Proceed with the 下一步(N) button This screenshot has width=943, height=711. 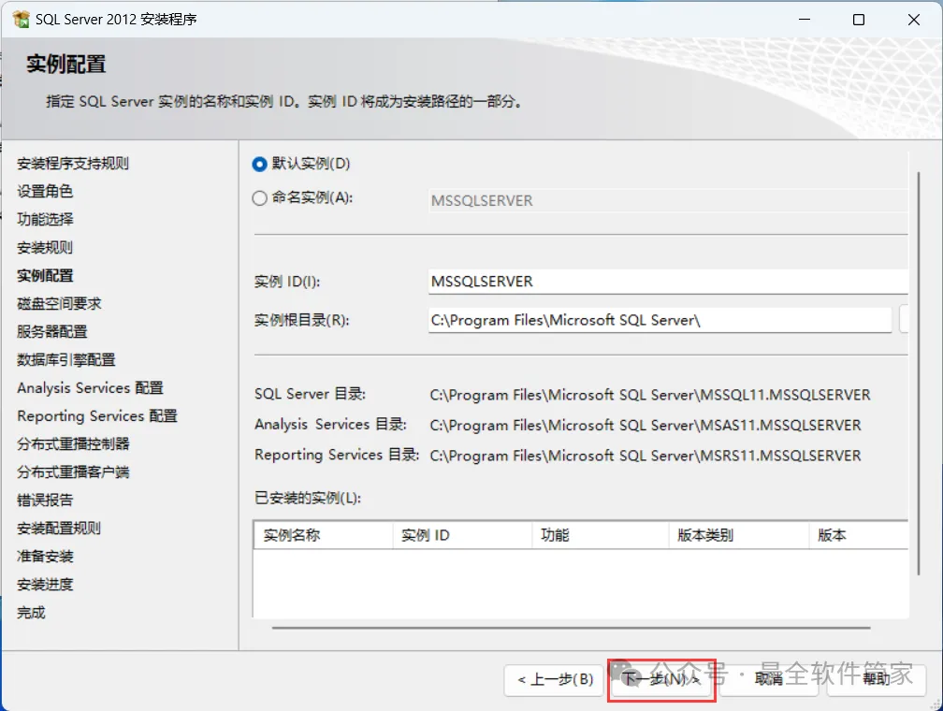660,680
